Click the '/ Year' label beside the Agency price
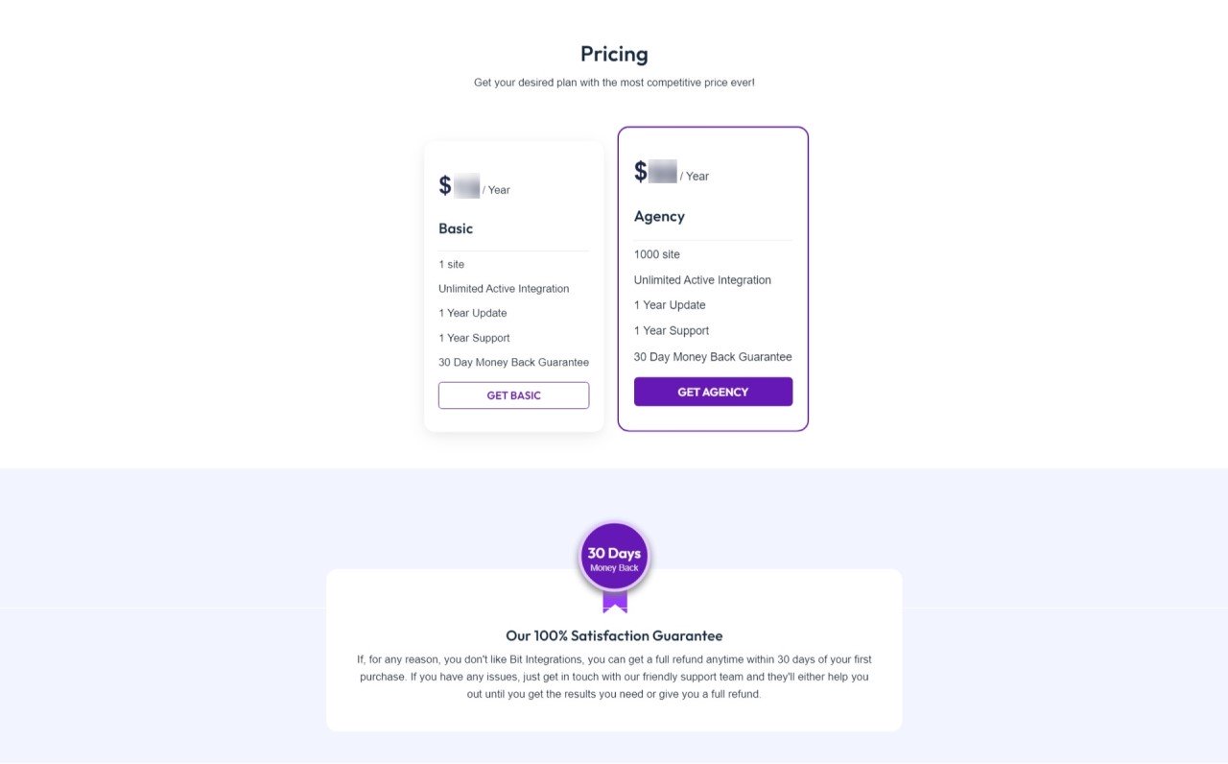This screenshot has height=764, width=1228. click(x=695, y=176)
